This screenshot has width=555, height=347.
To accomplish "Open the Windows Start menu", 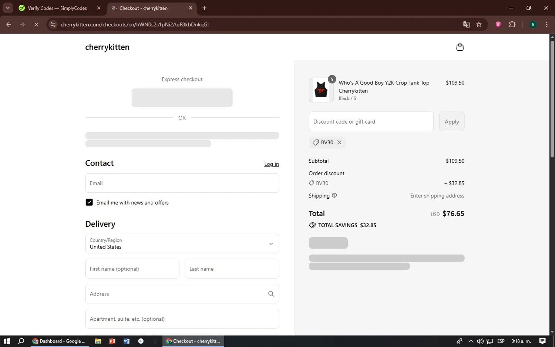I will [7, 341].
